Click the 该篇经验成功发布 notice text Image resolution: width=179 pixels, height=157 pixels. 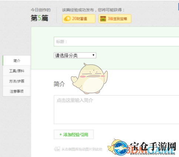[93, 10]
